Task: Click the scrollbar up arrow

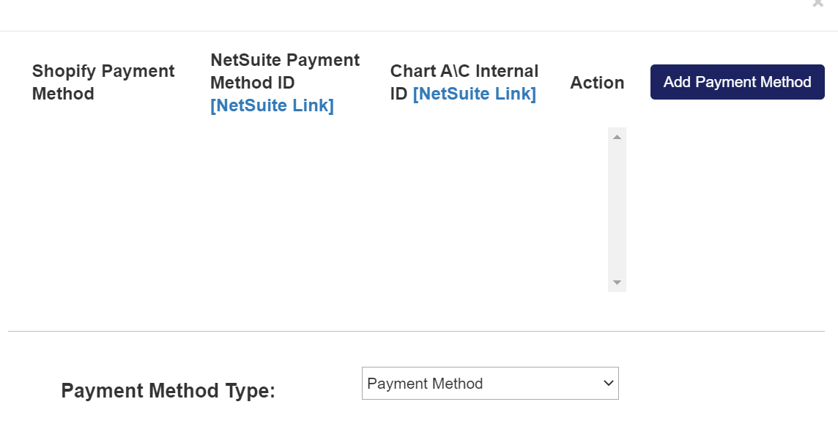Action: point(617,137)
